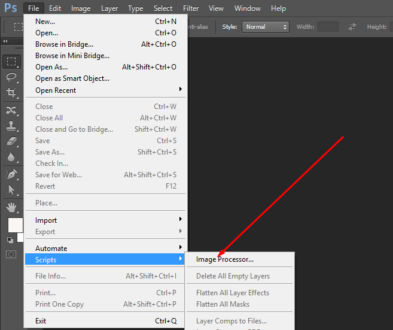Choose Exit from File menu
This screenshot has height=330, width=393.
(x=105, y=321)
